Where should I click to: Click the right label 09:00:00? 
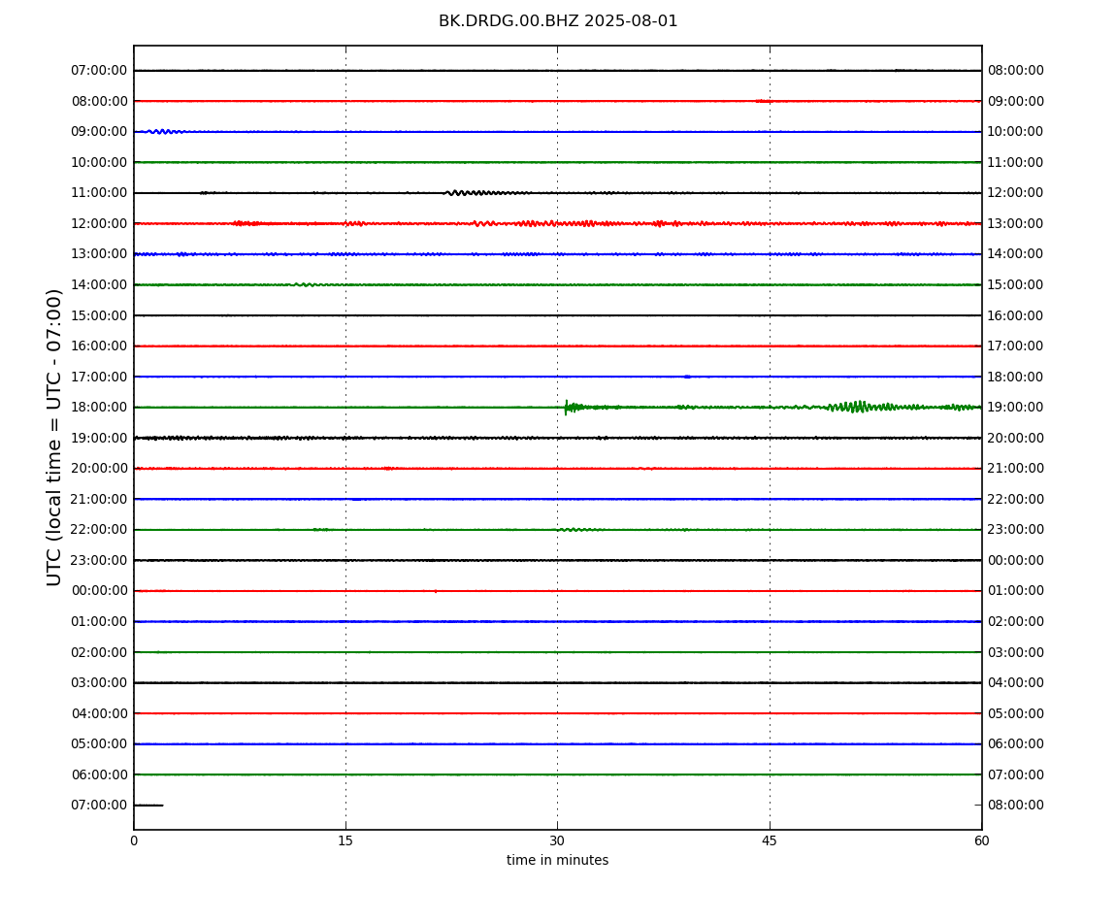(x=1016, y=101)
